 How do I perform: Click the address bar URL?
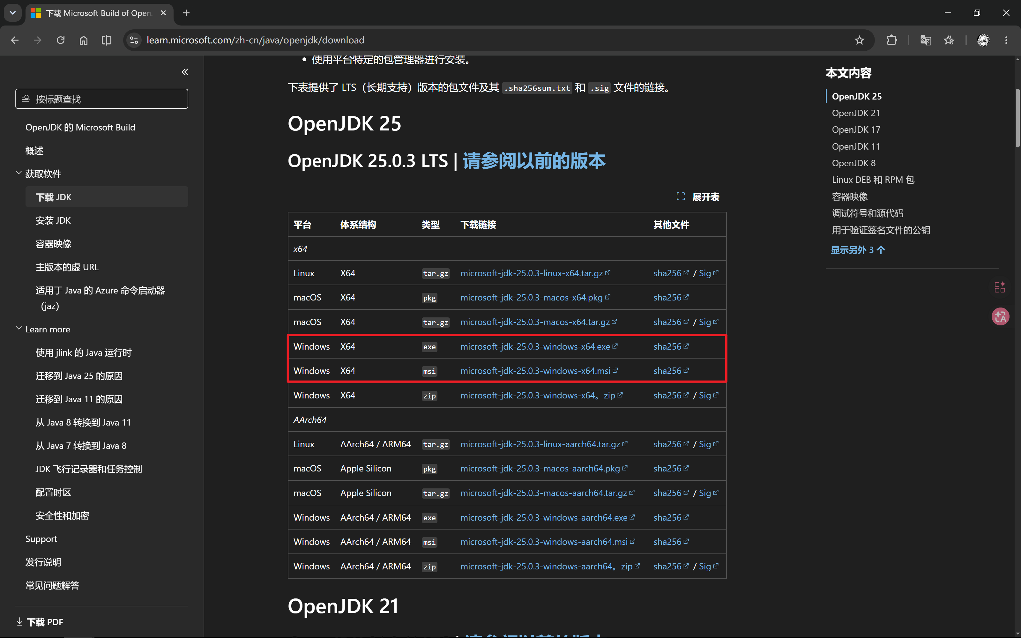click(255, 40)
